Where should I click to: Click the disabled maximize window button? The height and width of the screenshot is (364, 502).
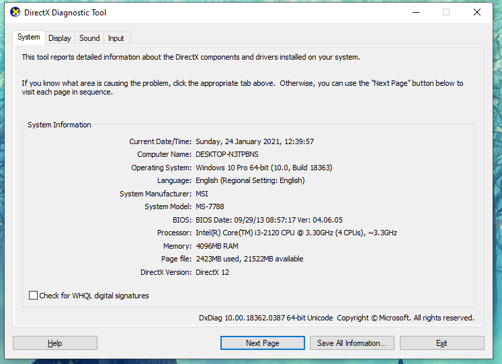[446, 13]
